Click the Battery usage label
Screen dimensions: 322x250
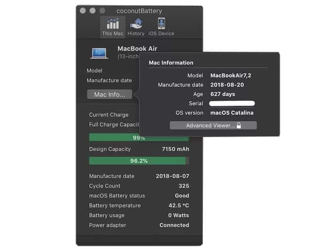(107, 216)
